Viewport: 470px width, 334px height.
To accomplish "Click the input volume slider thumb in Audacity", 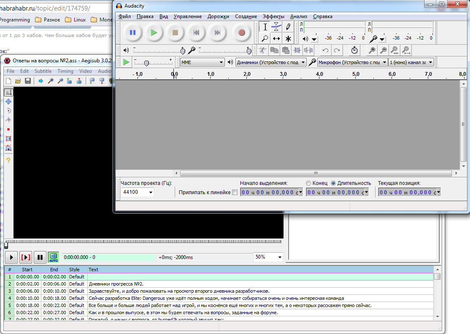I will point(249,51).
